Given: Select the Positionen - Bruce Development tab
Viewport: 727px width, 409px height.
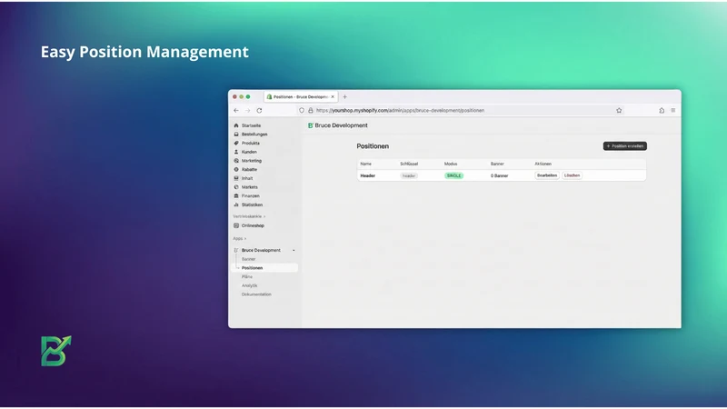Looking at the screenshot, I should (x=301, y=96).
